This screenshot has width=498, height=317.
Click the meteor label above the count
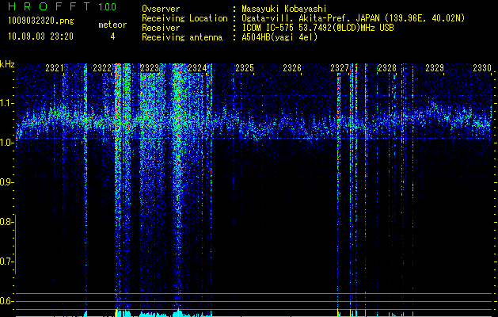(x=112, y=25)
